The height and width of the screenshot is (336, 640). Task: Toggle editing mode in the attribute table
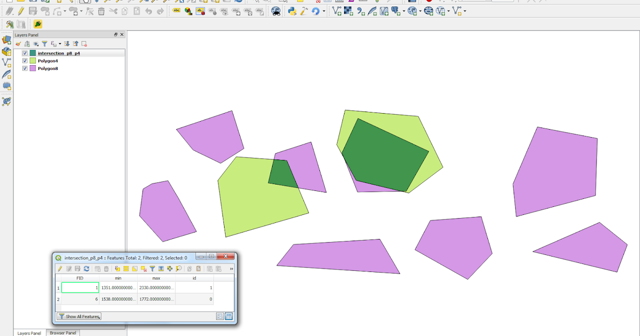coord(59,268)
